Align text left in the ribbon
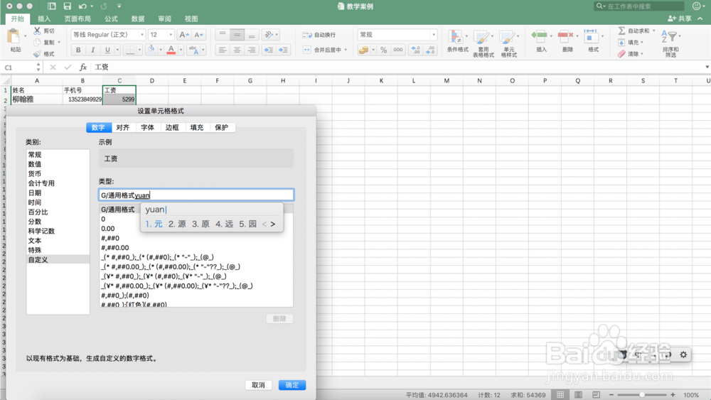The image size is (711, 400). [x=222, y=50]
